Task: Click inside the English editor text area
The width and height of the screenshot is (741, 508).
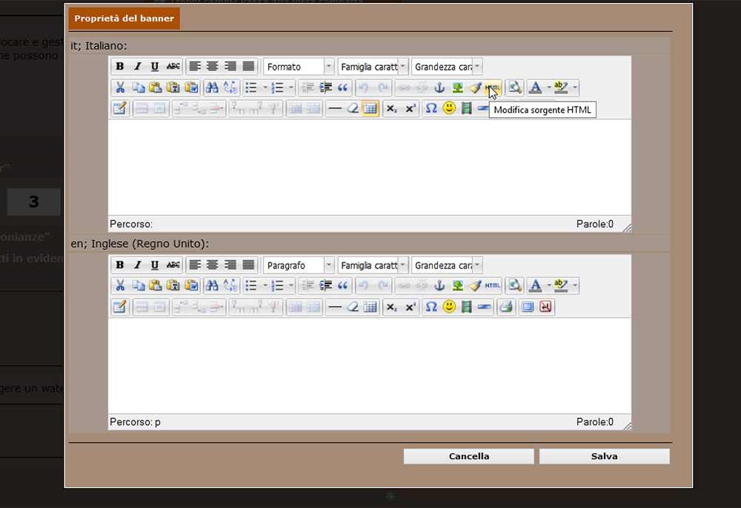Action: click(370, 366)
